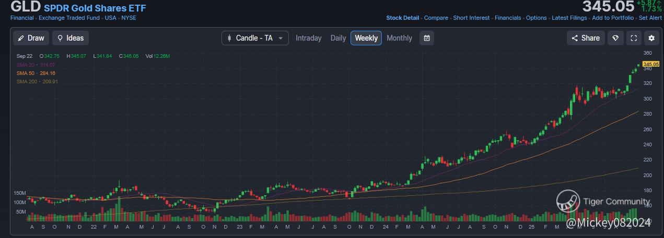
Task: Click the USA country link
Action: click(111, 18)
